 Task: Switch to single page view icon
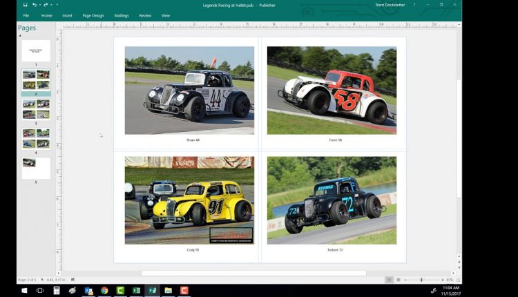coord(389,280)
